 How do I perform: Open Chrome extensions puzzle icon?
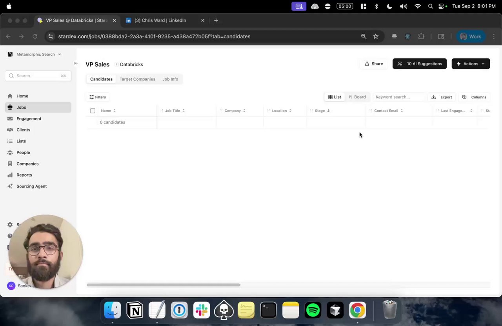coord(421,36)
